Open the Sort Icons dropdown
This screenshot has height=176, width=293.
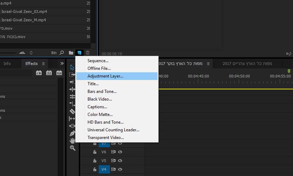point(31,53)
